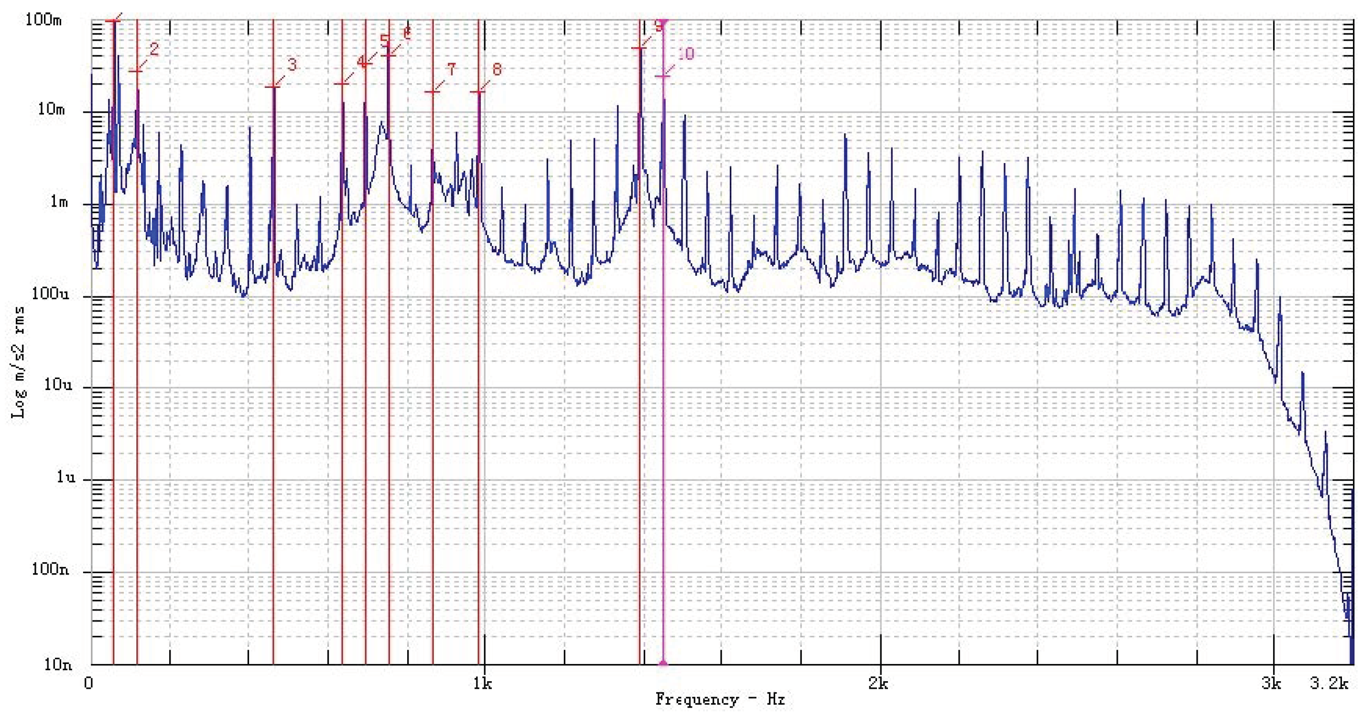Click the 2k frequency axis tick label
The image size is (1363, 719).
878,683
